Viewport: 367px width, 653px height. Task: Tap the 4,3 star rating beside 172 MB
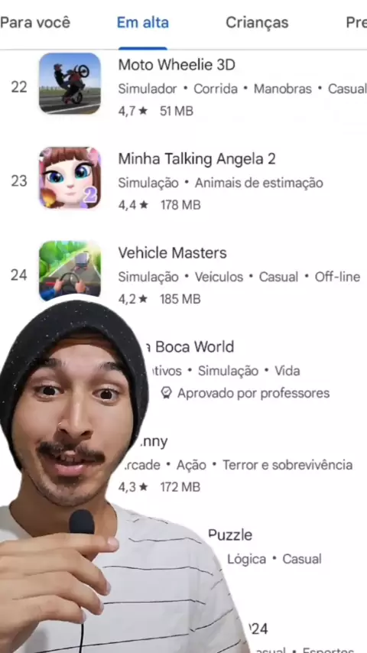click(132, 487)
